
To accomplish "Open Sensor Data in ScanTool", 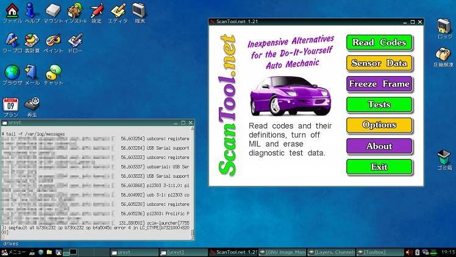I will [x=379, y=63].
